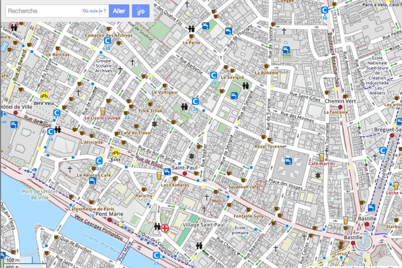
Task: Click the car-share C icon on Boulevard Richard Lenoir
Action: point(383,151)
